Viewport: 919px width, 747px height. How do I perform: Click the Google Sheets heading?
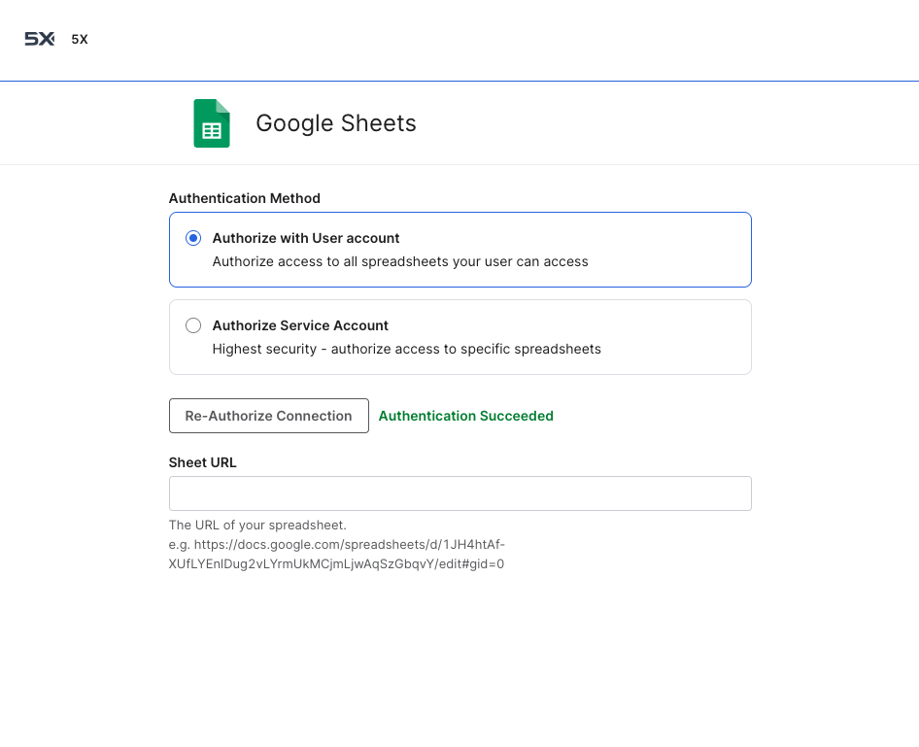pos(336,123)
